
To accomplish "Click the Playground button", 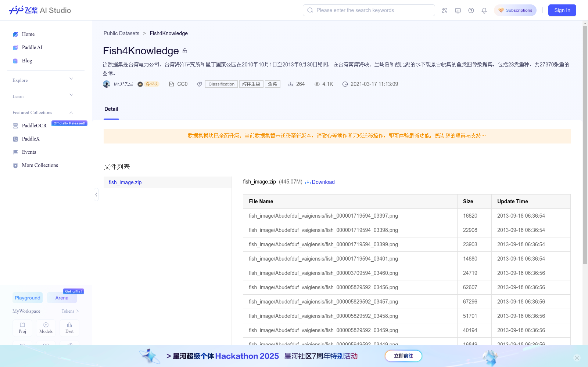I will tap(28, 298).
